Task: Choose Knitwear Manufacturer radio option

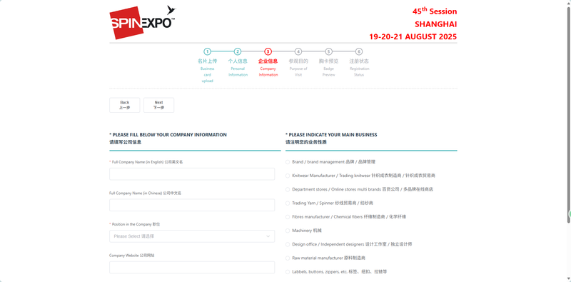Action: pyautogui.click(x=288, y=176)
